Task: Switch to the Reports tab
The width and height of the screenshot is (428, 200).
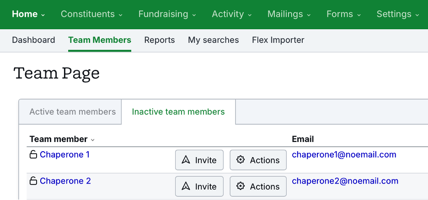Action: coord(160,40)
